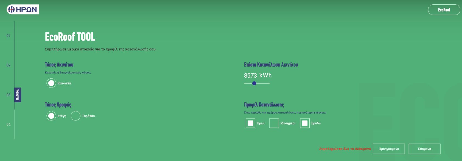The image size is (462, 161).
Task: Go to step 04 in sidebar
Action: click(x=8, y=125)
